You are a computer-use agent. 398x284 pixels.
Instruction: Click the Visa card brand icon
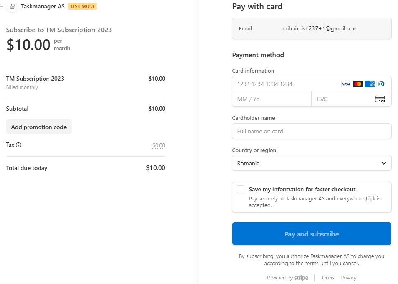[346, 84]
